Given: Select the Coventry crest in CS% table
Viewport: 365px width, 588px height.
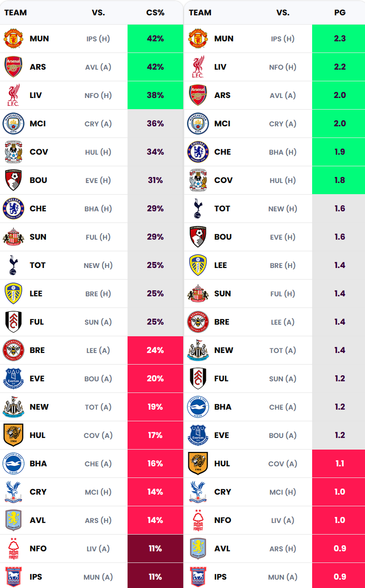Looking at the screenshot, I should pyautogui.click(x=13, y=152).
